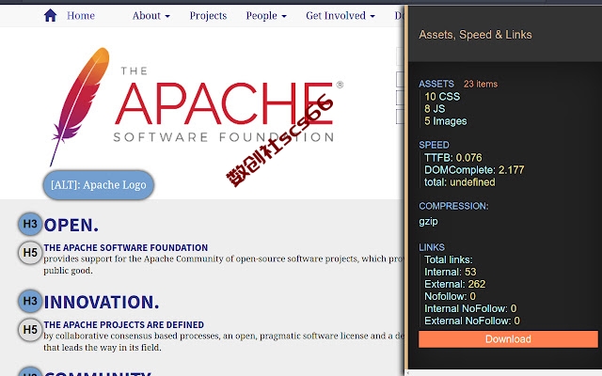Click the Nofollow: 0 row
Image resolution: width=602 pixels, height=376 pixels.
pos(450,297)
